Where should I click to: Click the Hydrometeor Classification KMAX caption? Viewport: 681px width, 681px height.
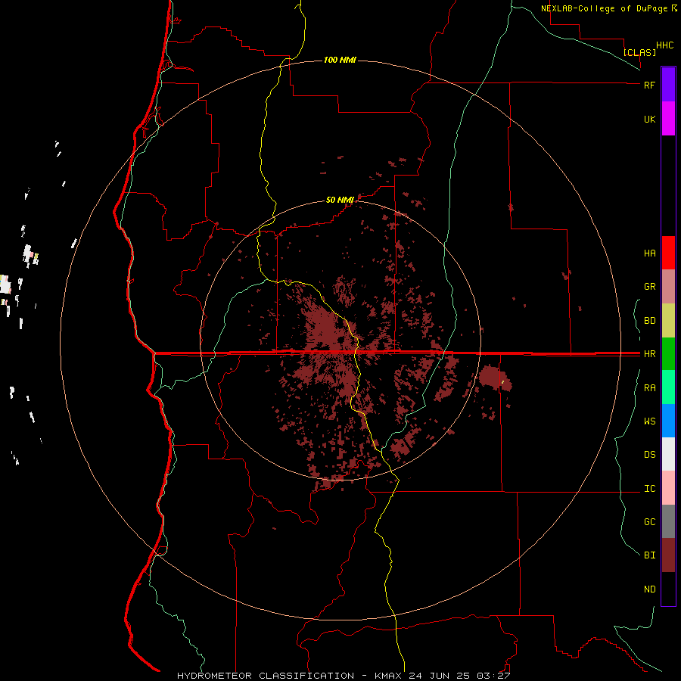pos(344,676)
